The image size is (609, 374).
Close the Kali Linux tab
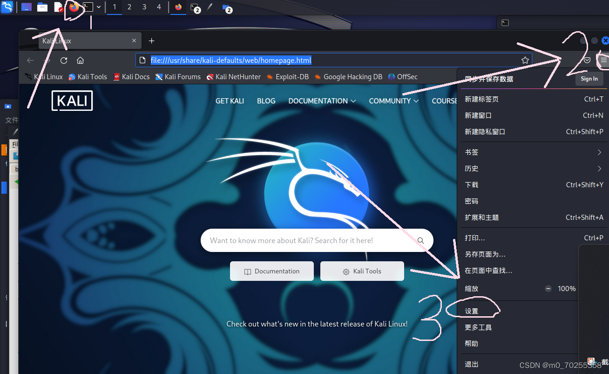pyautogui.click(x=134, y=41)
